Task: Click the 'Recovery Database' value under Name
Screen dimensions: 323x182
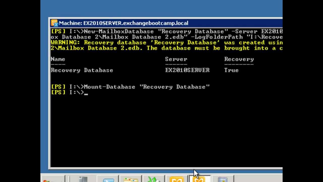Action: pos(82,70)
